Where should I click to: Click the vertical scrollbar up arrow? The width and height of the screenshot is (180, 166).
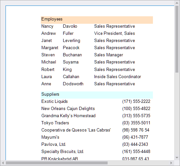[x=177, y=3]
